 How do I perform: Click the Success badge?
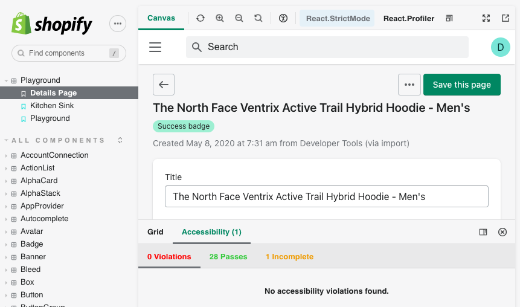pyautogui.click(x=184, y=126)
